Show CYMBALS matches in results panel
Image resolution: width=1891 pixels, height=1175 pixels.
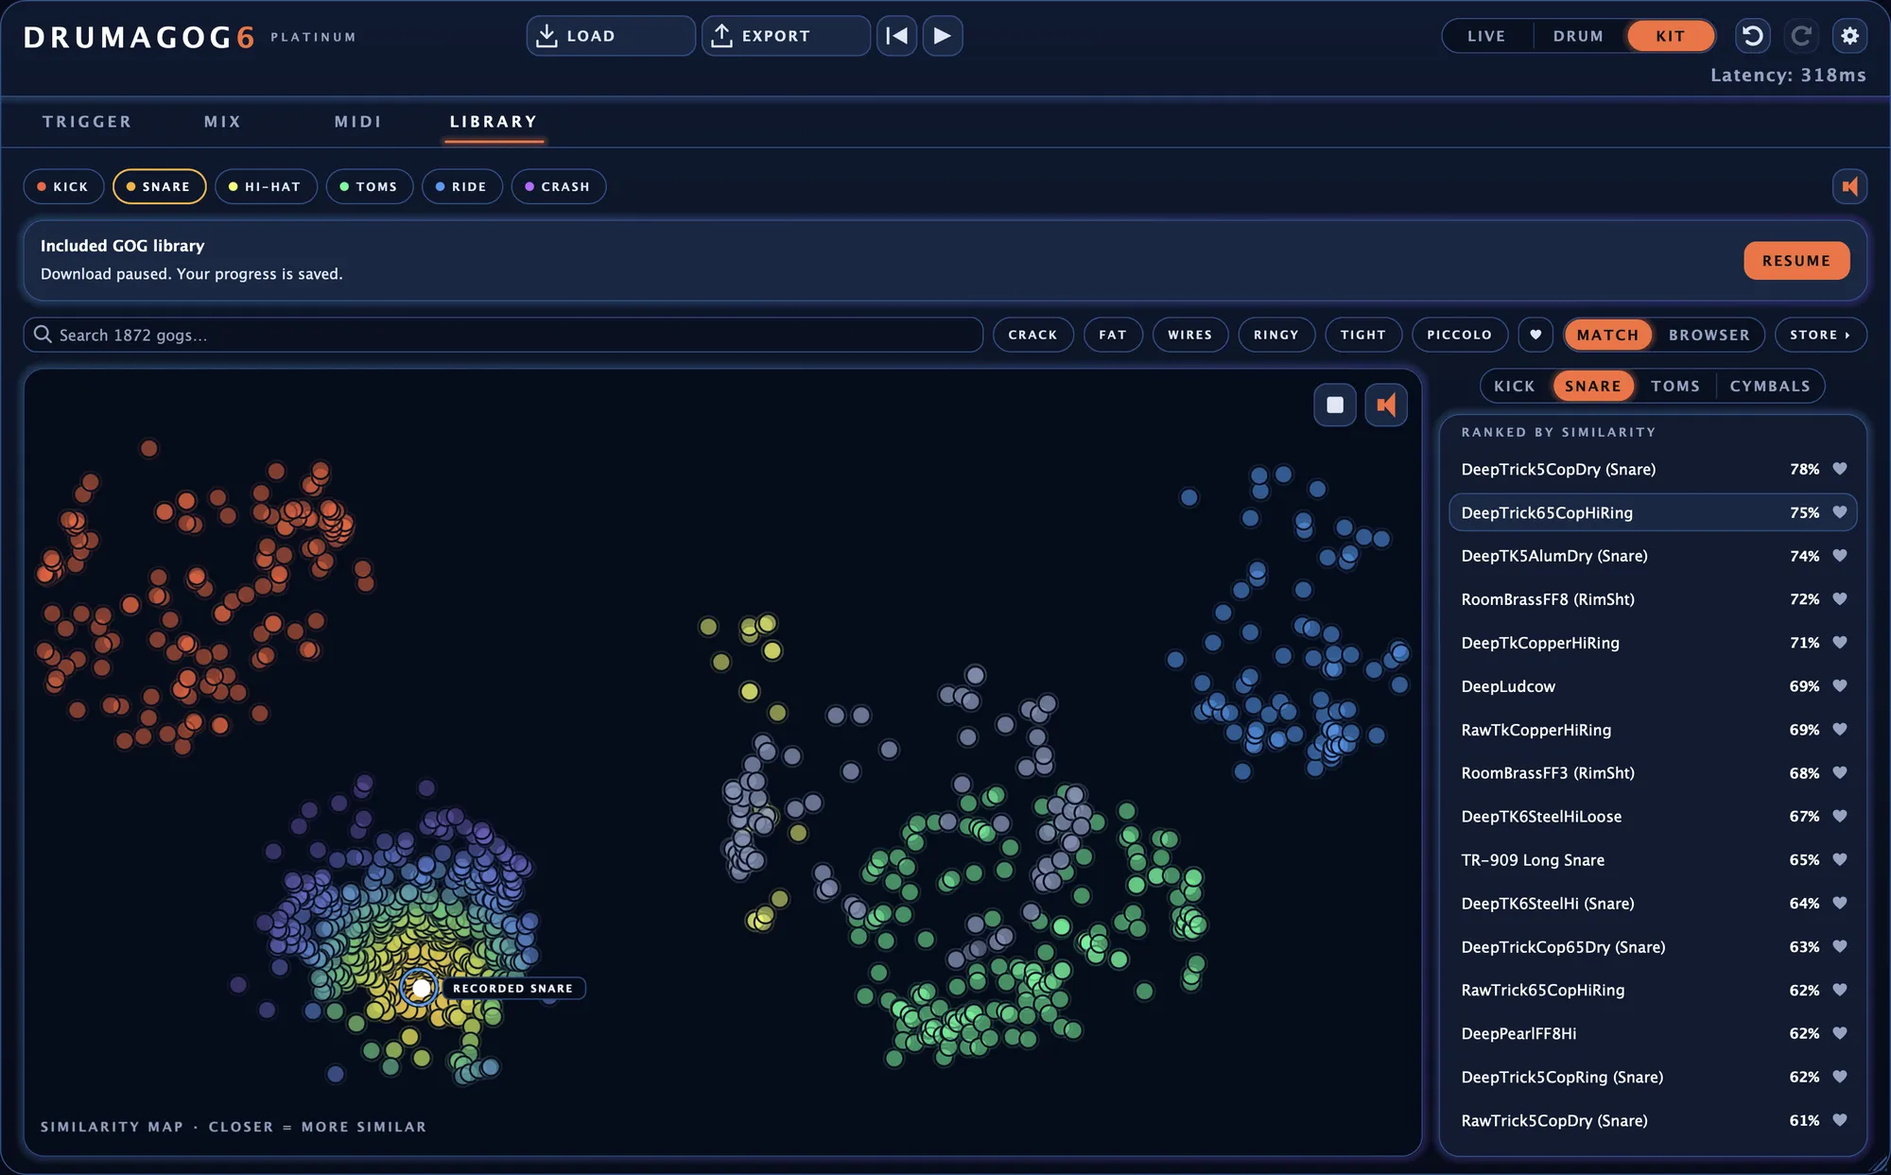(1770, 386)
